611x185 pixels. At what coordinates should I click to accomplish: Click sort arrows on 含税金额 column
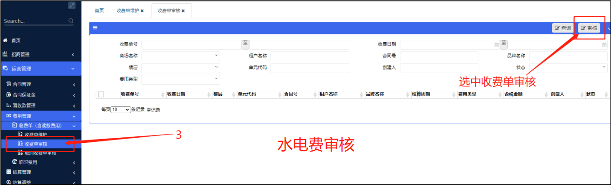coord(546,94)
